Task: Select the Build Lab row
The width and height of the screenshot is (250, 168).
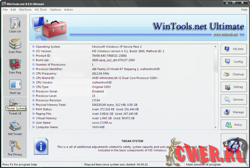Action: 122,60
